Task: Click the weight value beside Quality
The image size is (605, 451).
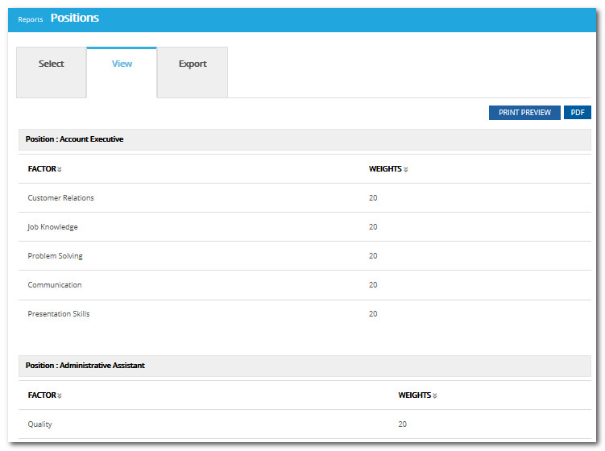Action: tap(402, 424)
